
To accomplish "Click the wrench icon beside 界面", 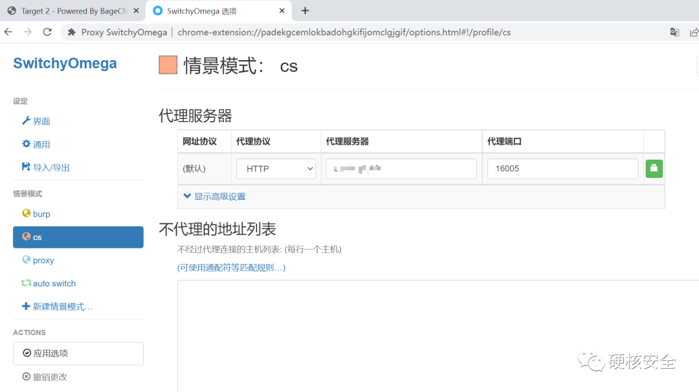I will [x=27, y=121].
